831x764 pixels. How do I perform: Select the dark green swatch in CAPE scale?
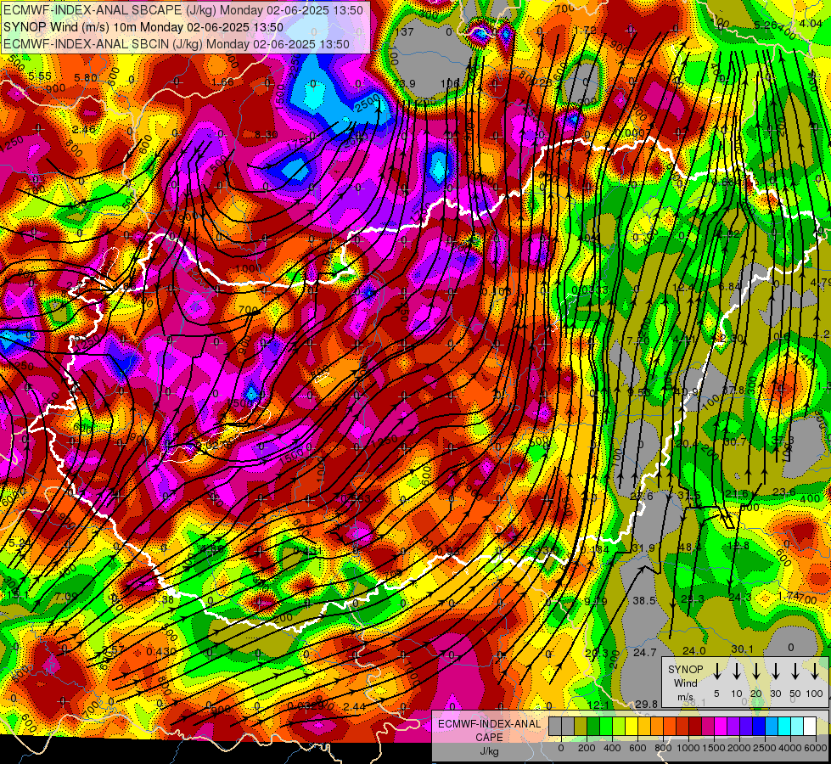tap(593, 726)
